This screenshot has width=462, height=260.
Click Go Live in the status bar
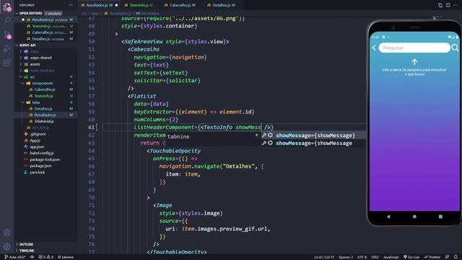point(411,257)
